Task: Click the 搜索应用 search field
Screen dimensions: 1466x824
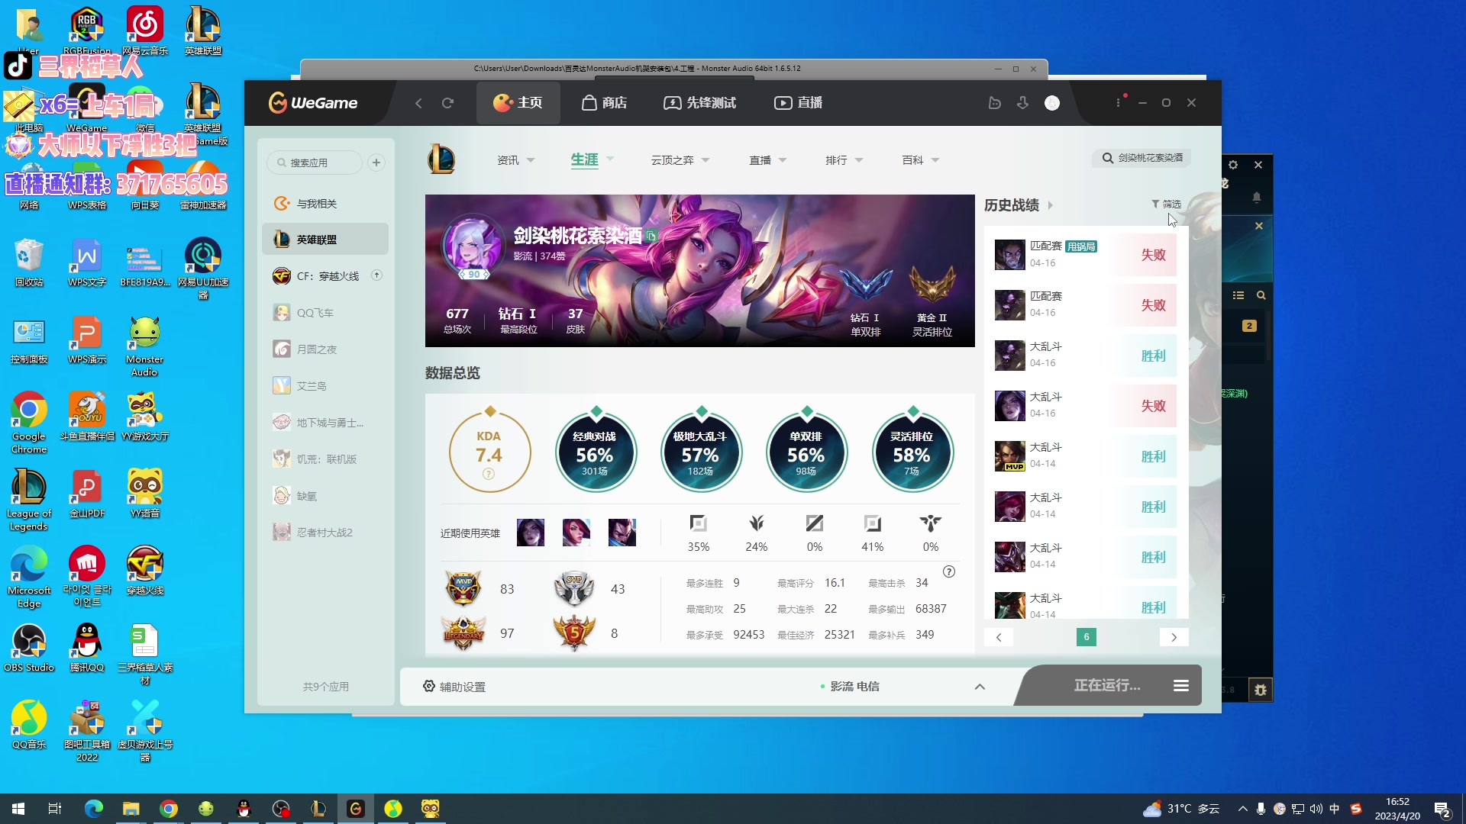Action: pyautogui.click(x=315, y=163)
